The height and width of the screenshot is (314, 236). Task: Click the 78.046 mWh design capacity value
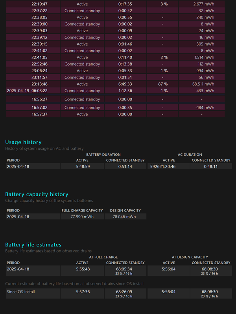[124, 217]
